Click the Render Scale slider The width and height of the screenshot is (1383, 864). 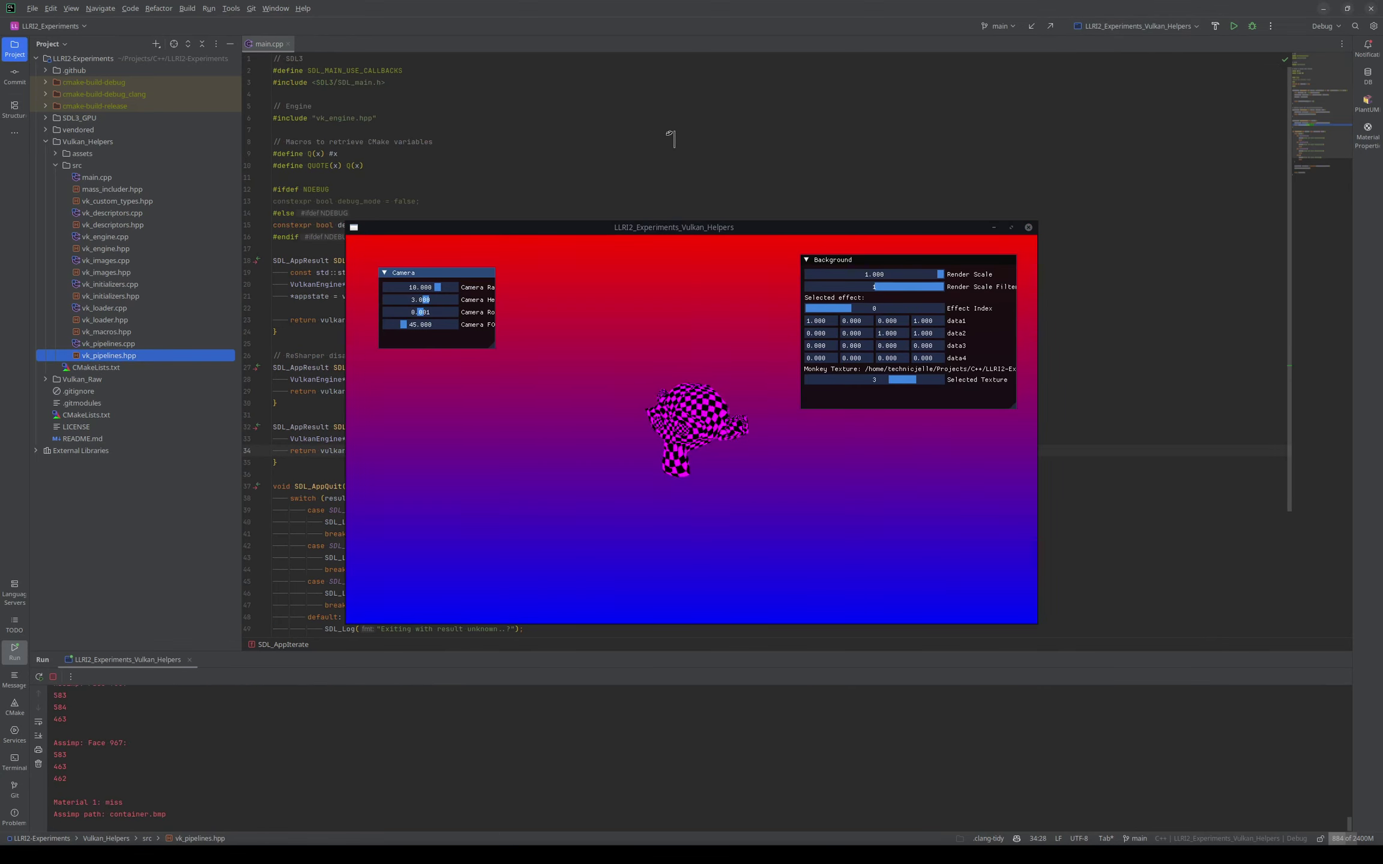[x=873, y=274]
